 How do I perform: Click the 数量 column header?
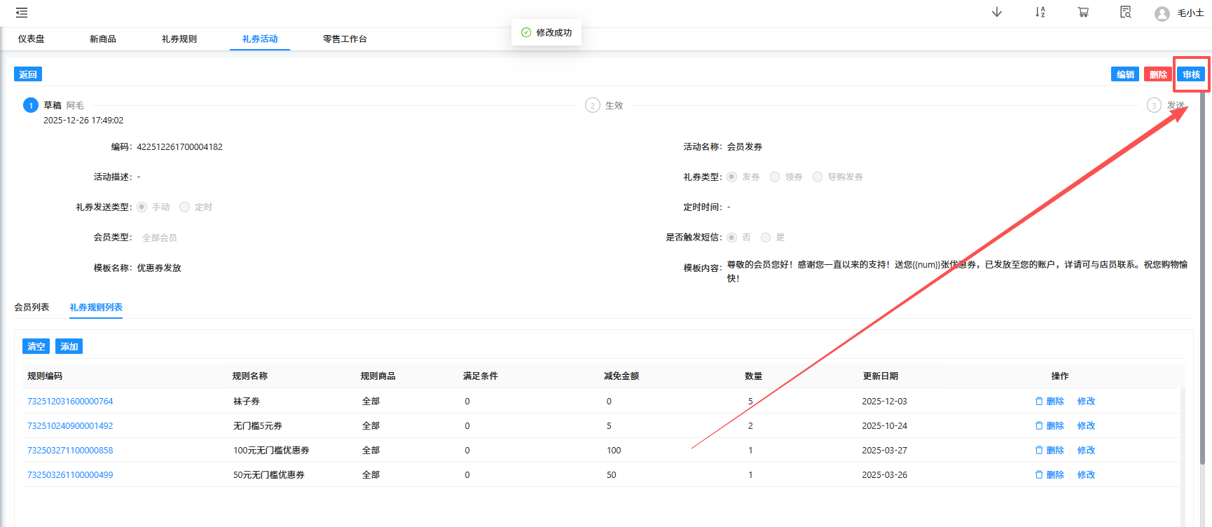[x=754, y=376]
